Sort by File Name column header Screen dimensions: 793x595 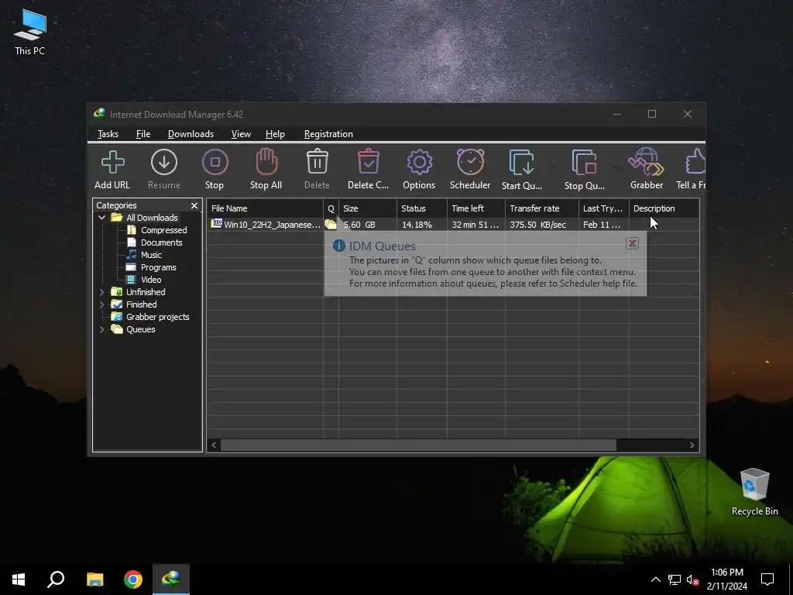[x=265, y=208]
